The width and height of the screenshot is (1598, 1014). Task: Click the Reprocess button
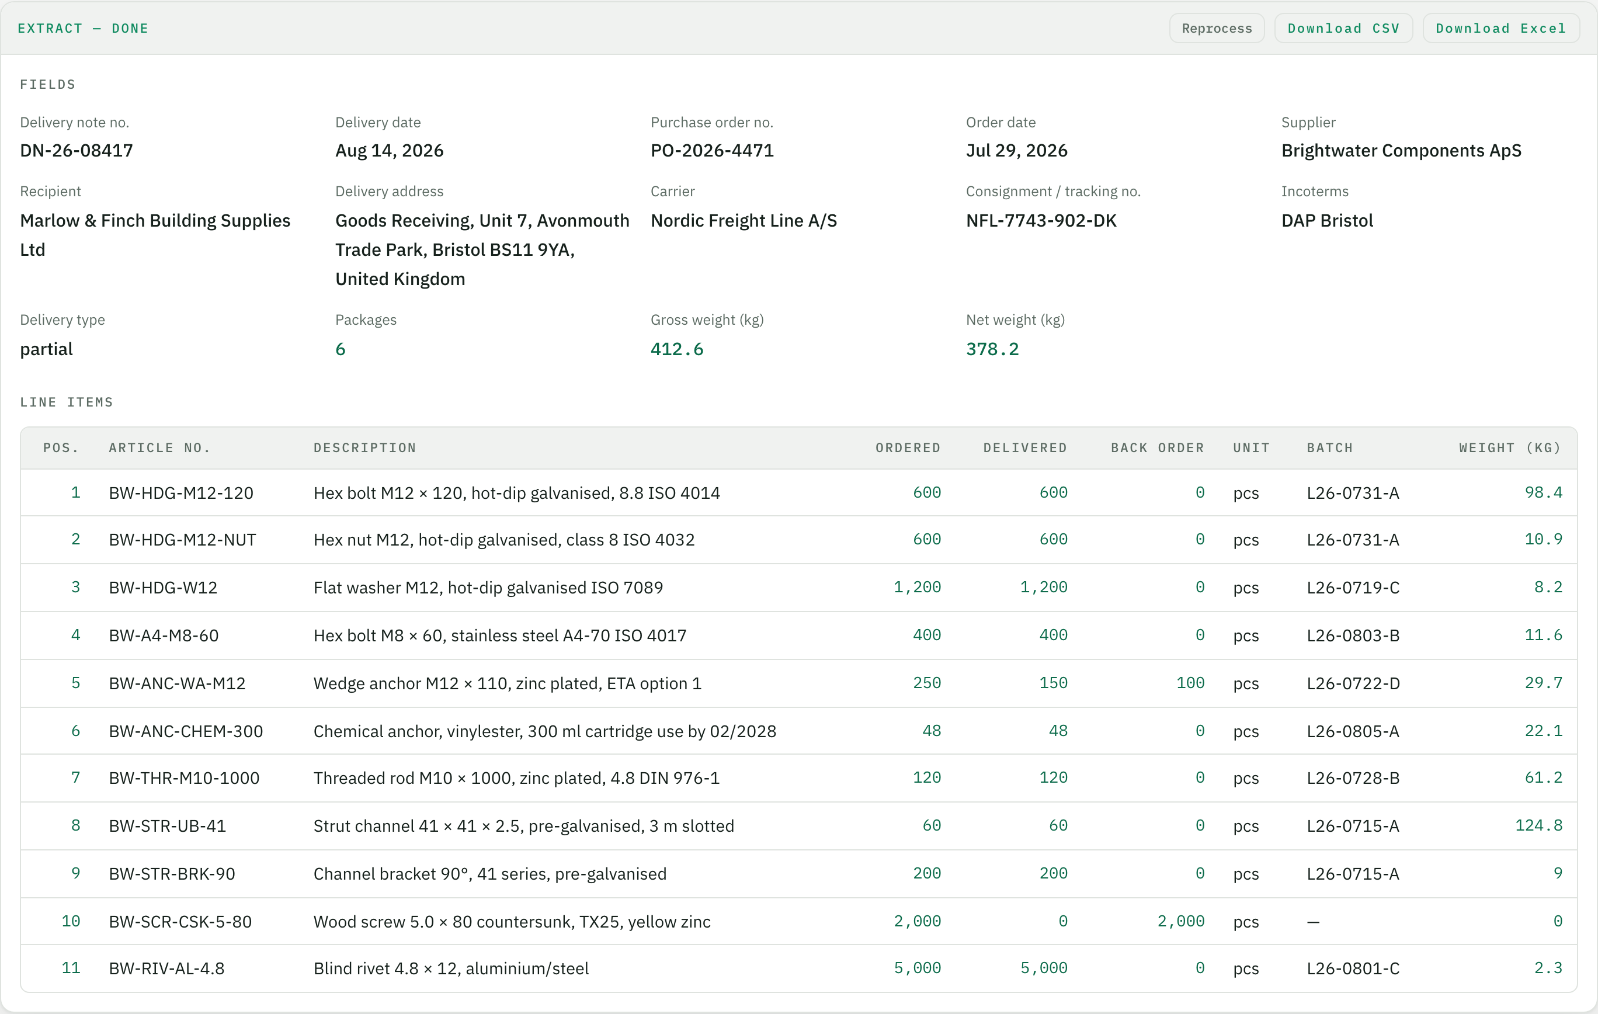pos(1217,29)
